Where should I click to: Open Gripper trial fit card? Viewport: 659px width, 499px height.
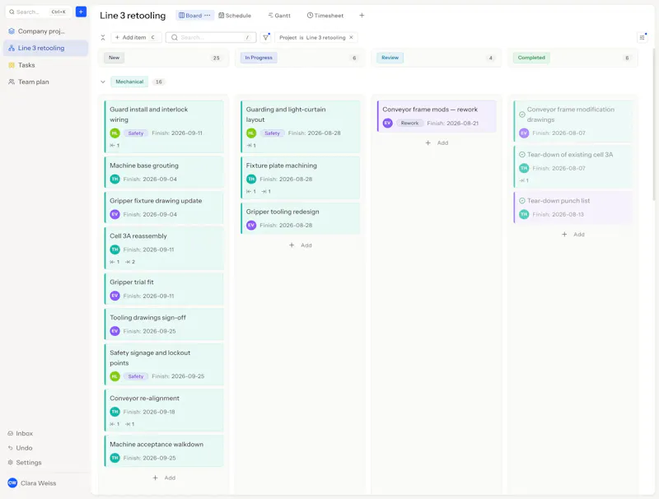164,289
